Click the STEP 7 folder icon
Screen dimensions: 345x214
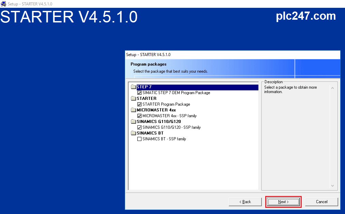point(133,87)
